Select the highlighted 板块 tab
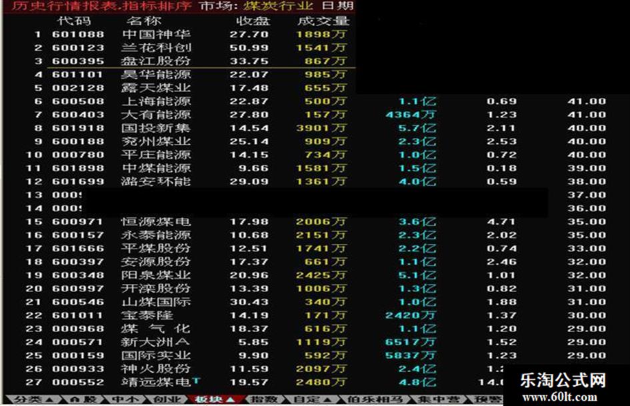 click(x=214, y=399)
